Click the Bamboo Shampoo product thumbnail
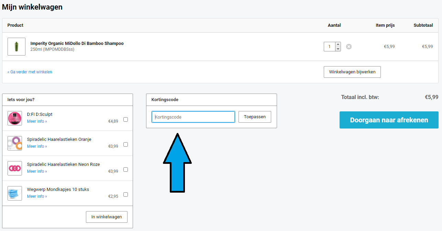 [16, 47]
